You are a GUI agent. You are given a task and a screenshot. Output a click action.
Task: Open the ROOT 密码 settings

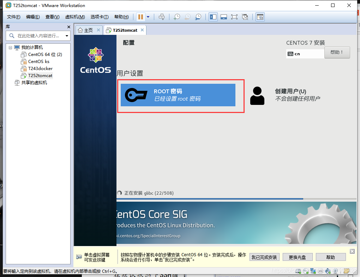[178, 95]
